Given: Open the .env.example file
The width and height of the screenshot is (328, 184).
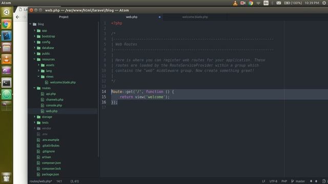Looking at the screenshot, I should pos(50,140).
